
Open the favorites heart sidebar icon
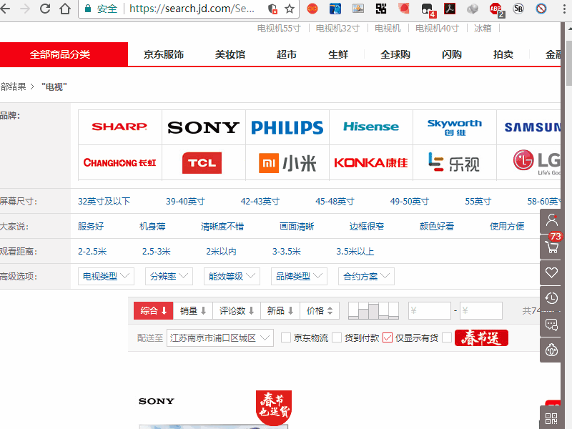551,272
